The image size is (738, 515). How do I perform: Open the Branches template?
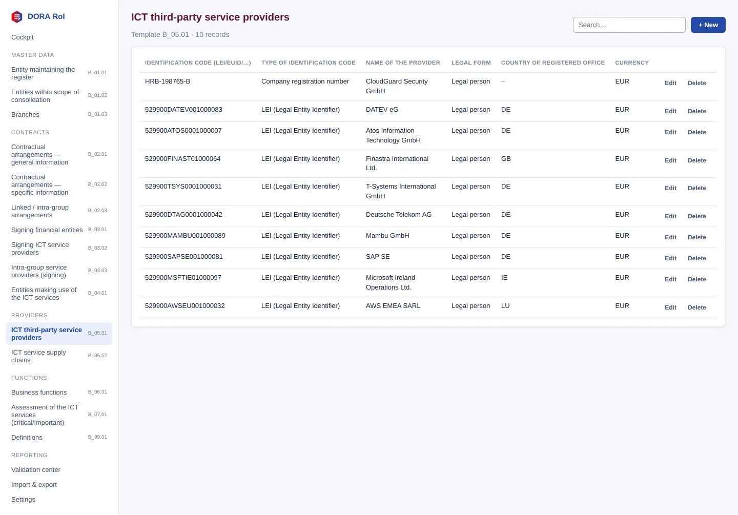point(59,115)
